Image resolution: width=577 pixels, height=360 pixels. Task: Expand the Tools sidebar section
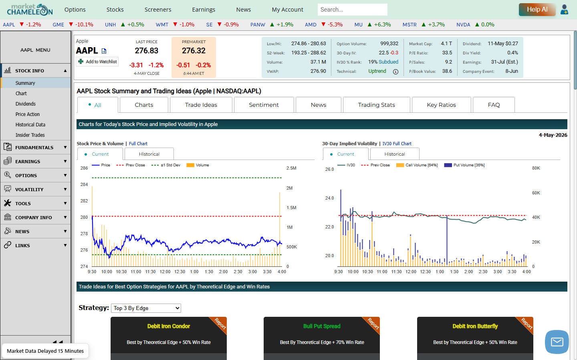click(65, 203)
